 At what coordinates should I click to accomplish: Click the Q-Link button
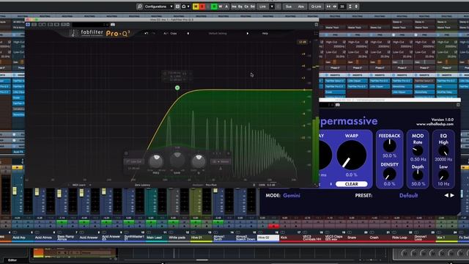pos(316,7)
